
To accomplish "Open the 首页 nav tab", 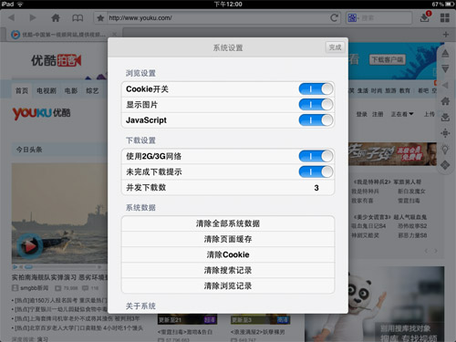I will [x=22, y=90].
